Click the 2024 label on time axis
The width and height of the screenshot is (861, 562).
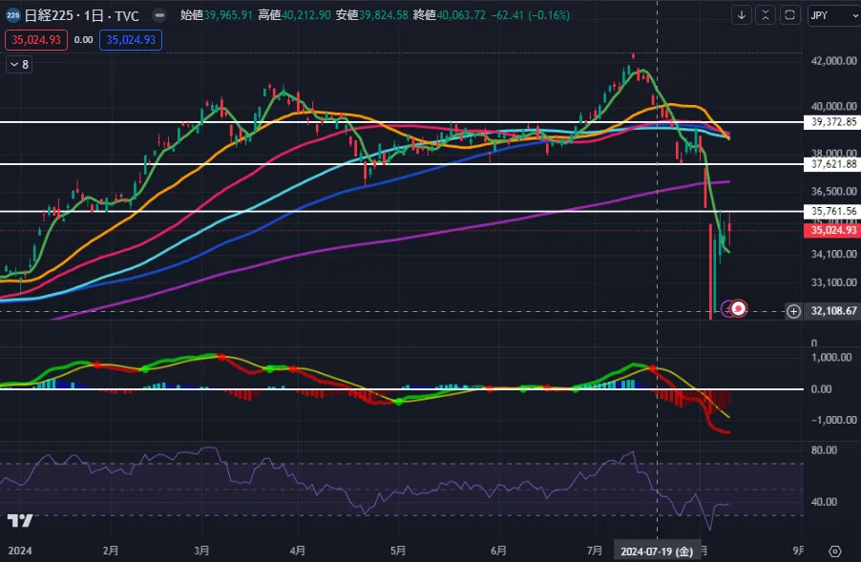coord(20,551)
